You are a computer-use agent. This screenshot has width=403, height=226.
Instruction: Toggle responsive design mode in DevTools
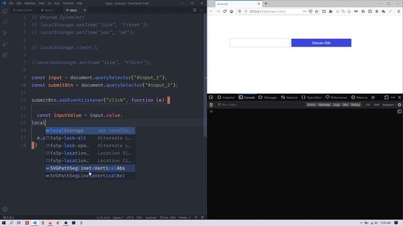(386, 97)
